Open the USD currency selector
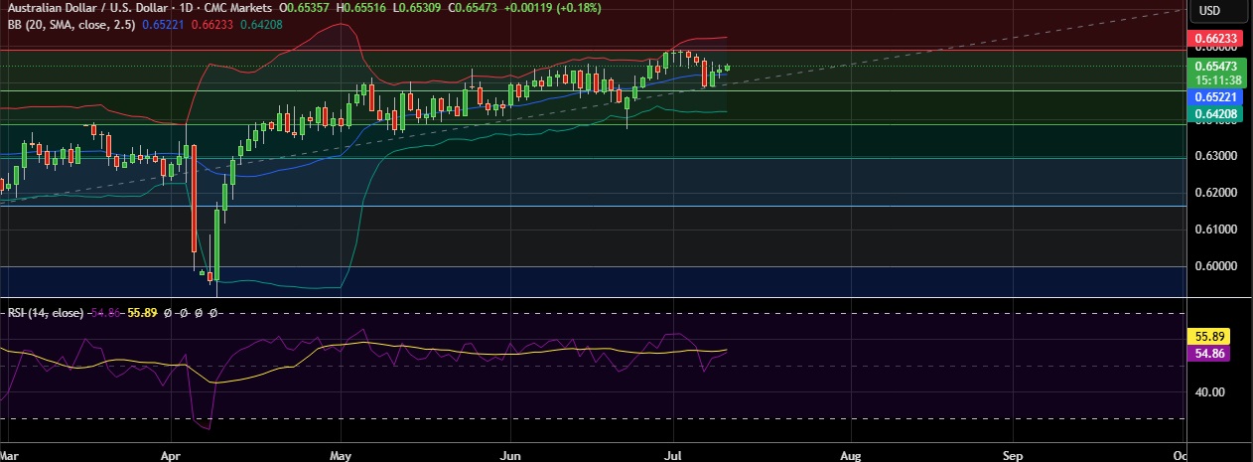 (x=1209, y=10)
